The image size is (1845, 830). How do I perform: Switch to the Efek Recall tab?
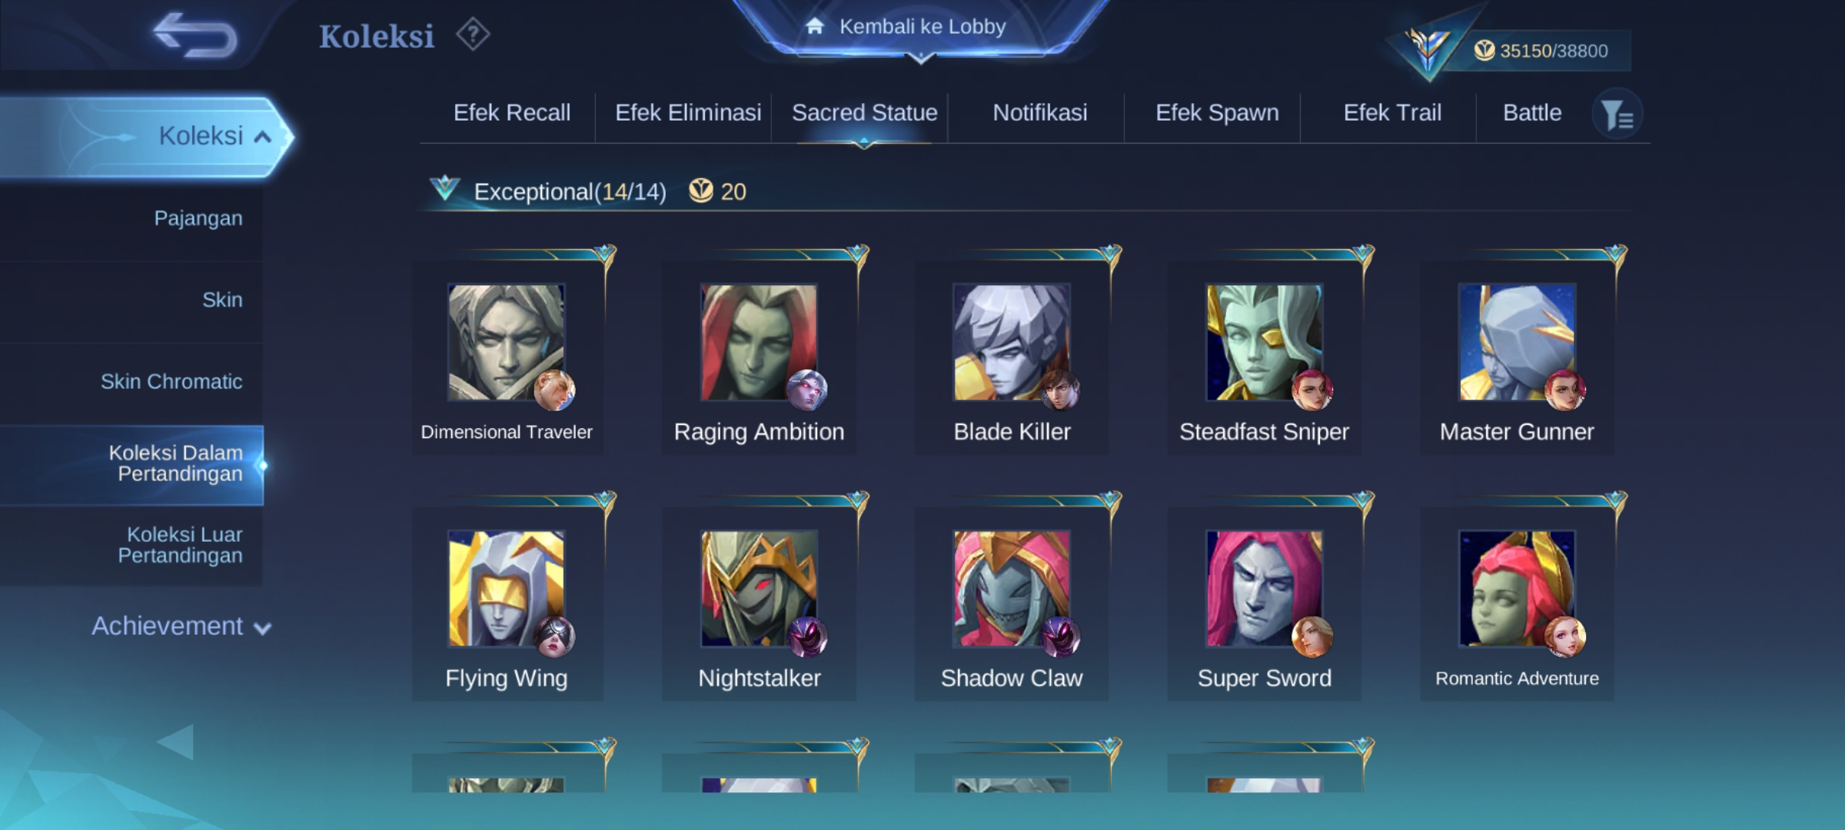512,113
